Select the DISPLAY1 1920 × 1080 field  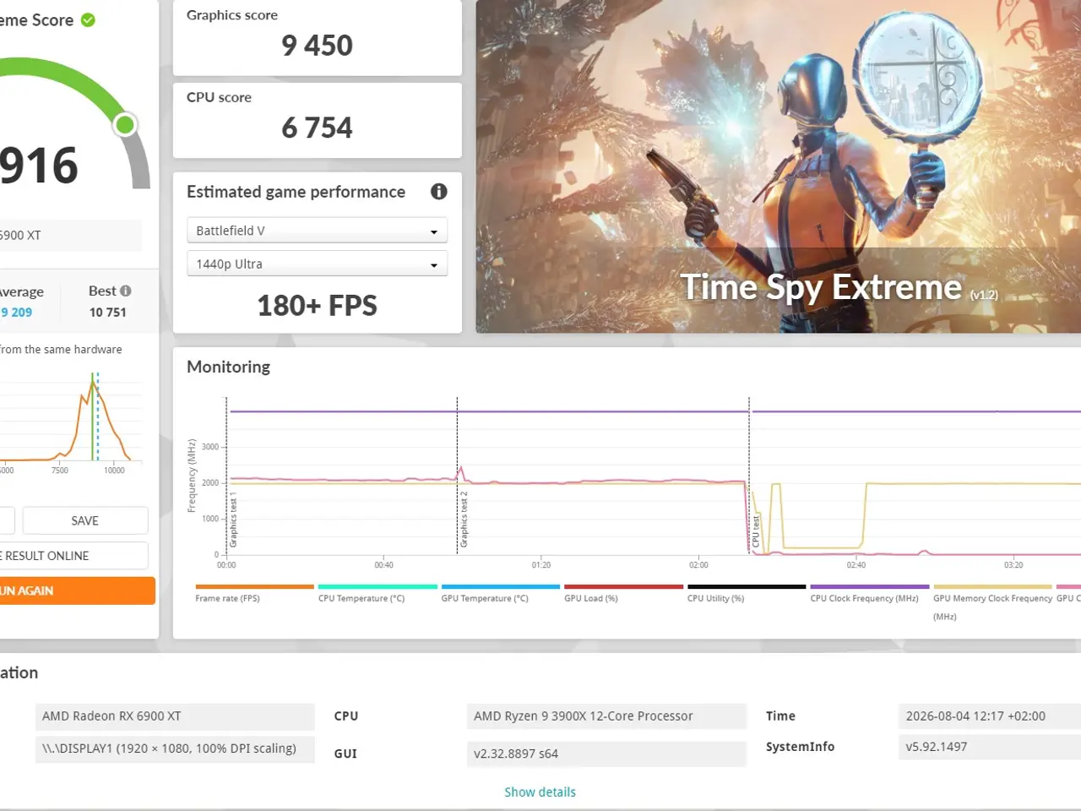[x=175, y=748]
